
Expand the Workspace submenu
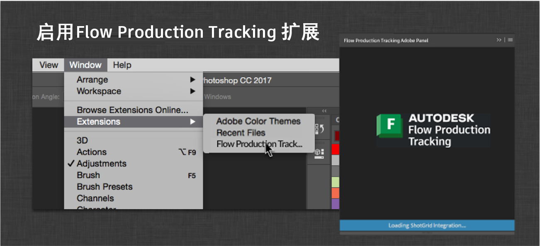134,91
